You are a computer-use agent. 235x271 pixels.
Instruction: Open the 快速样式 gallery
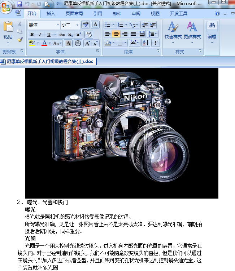click(173, 32)
